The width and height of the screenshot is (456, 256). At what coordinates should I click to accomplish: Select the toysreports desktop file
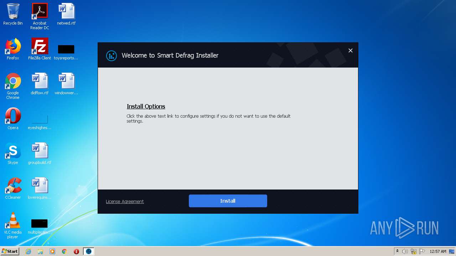pos(66,52)
